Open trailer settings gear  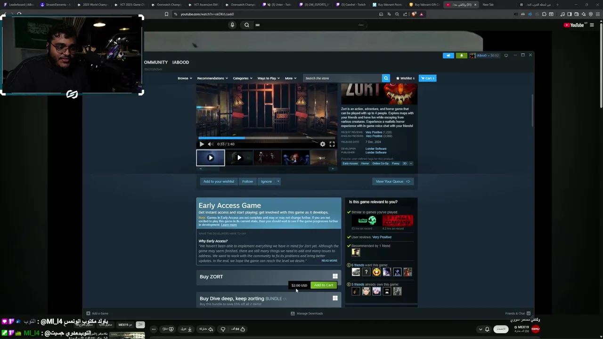323,144
